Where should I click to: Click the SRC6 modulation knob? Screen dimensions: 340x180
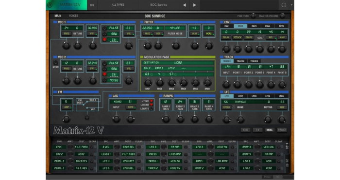(207, 83)
